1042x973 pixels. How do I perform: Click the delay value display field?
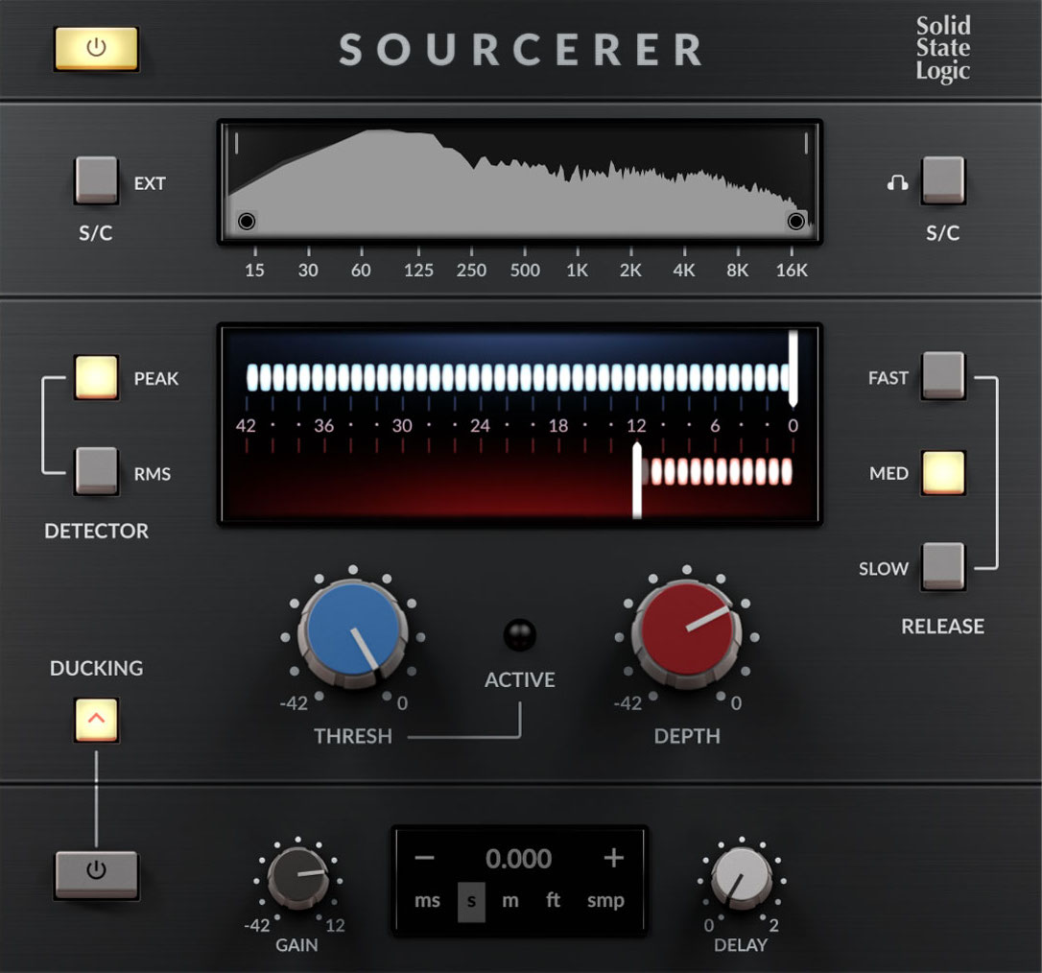(x=521, y=859)
